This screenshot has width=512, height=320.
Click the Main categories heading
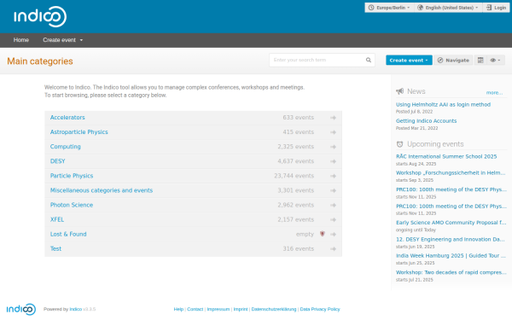40,61
